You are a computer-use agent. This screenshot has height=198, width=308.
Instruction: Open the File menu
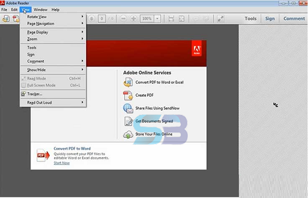point(4,10)
